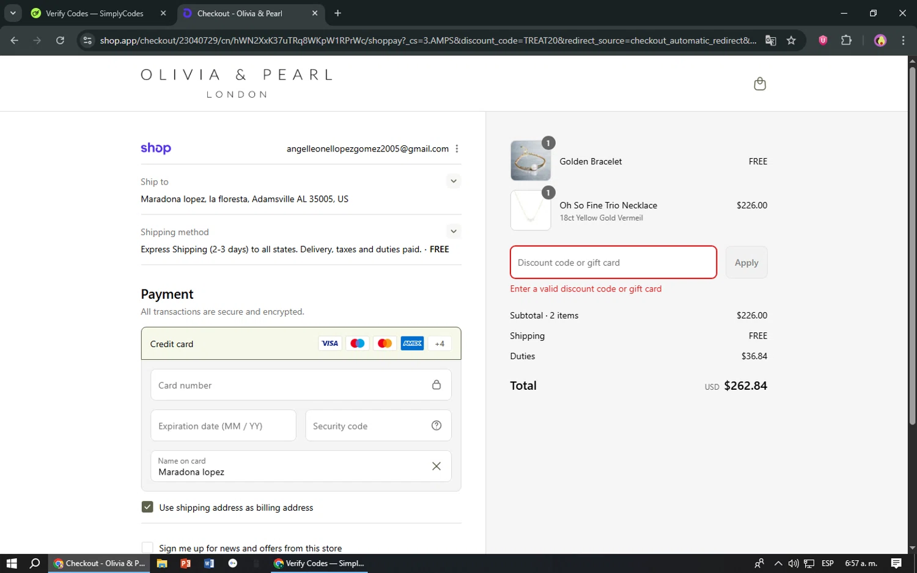Show the +4 more card types
This screenshot has height=573, width=917.
[x=440, y=343]
